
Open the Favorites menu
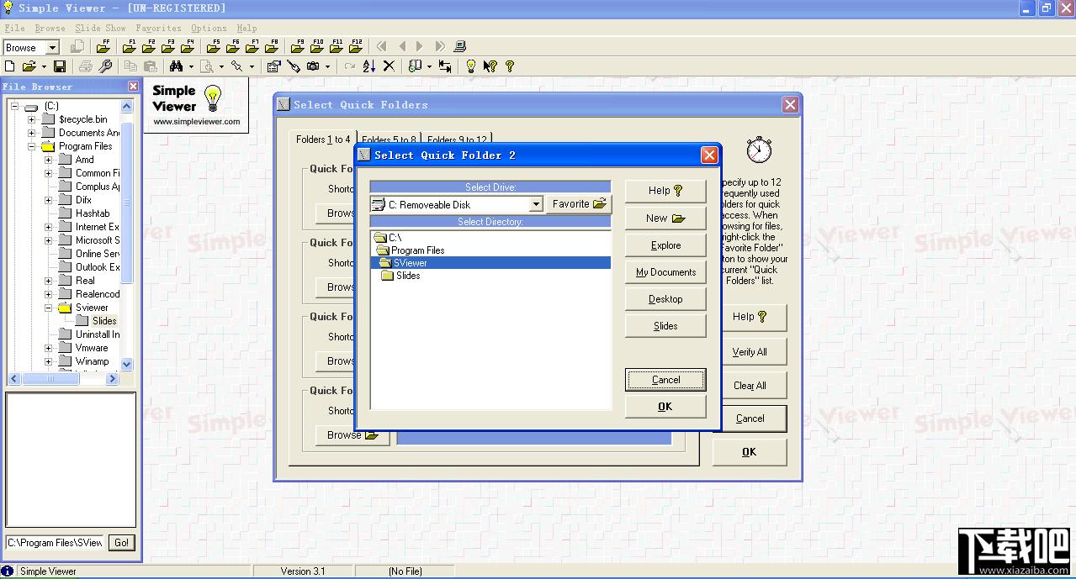tap(158, 28)
